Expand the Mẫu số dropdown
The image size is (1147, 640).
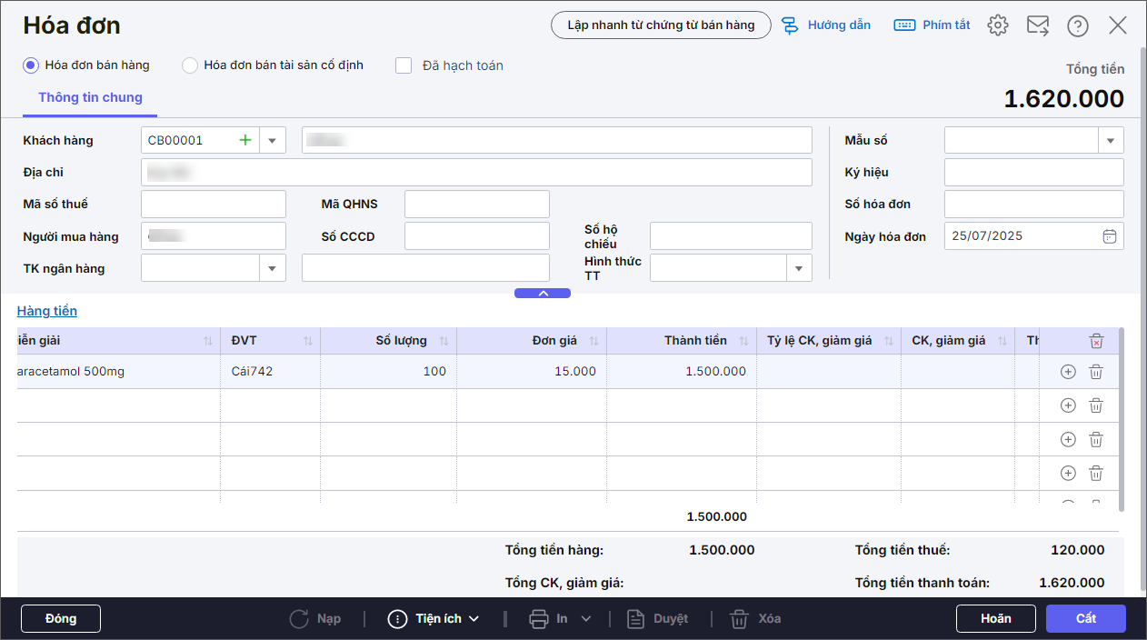tap(1111, 141)
